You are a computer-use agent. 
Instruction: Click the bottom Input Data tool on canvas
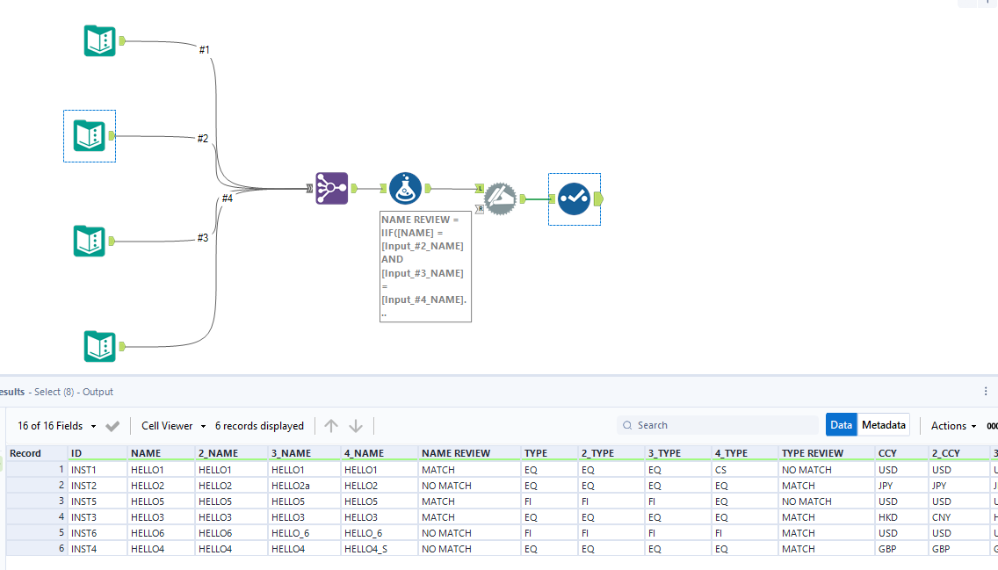(99, 346)
